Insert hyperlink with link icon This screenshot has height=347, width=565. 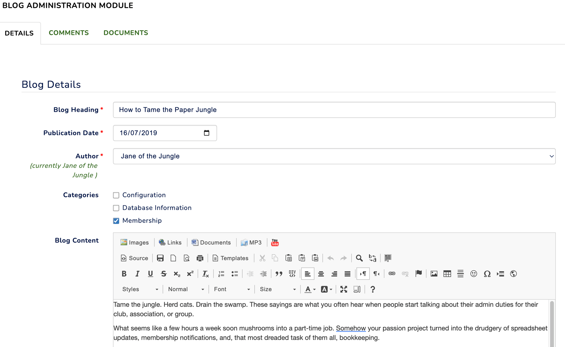[x=392, y=274]
